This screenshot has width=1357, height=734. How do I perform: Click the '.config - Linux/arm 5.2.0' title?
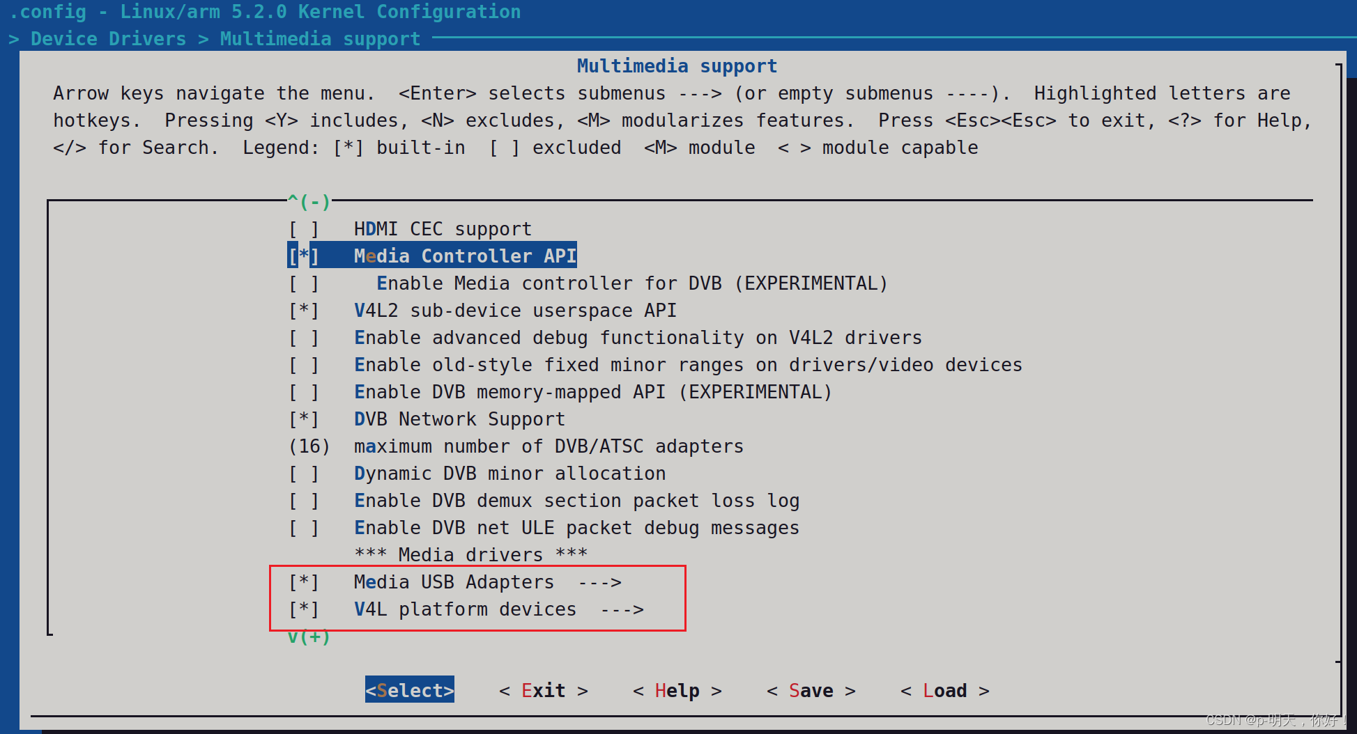[x=265, y=12]
